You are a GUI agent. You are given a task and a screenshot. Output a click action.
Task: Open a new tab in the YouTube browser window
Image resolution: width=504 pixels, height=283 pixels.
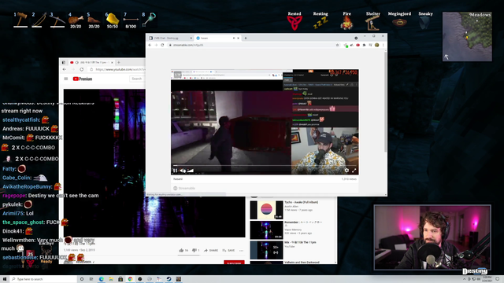(x=119, y=63)
